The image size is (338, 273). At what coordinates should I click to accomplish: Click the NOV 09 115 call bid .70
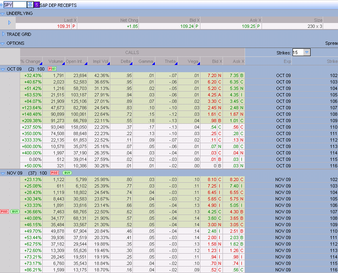pos(213,263)
